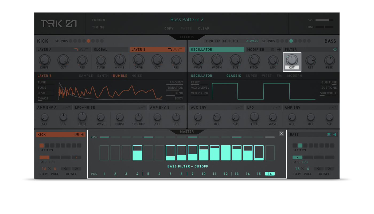Select the second Bass pattern slot
This screenshot has width=374, height=214.
point(300,146)
